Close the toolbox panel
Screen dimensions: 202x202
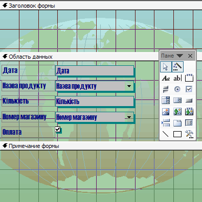[190, 56]
